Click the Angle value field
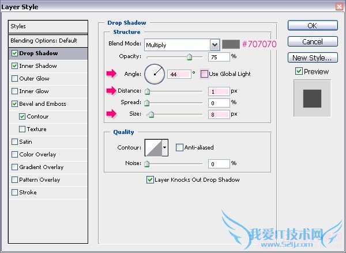The height and width of the screenshot is (253, 346). (x=179, y=74)
